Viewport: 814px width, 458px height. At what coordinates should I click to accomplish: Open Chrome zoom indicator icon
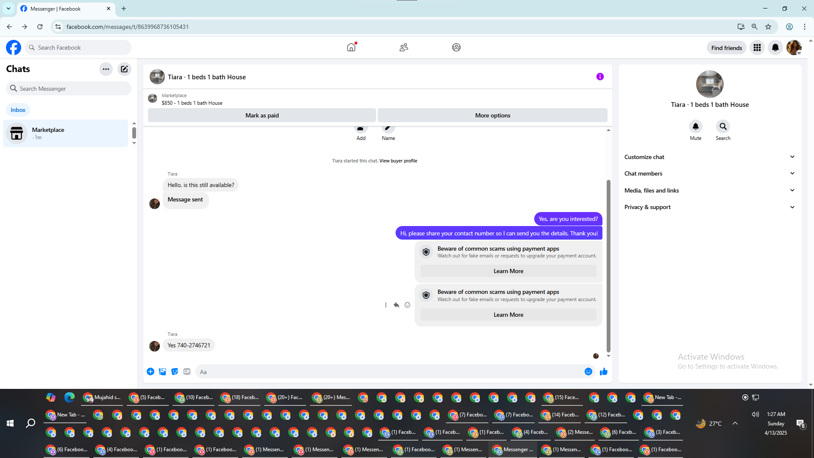click(x=755, y=27)
